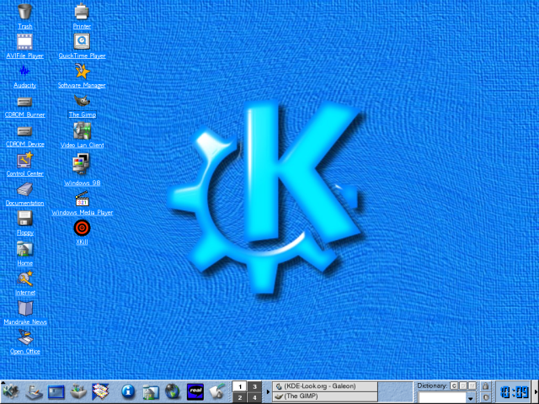Switch to virtual desktop 3

click(x=254, y=386)
